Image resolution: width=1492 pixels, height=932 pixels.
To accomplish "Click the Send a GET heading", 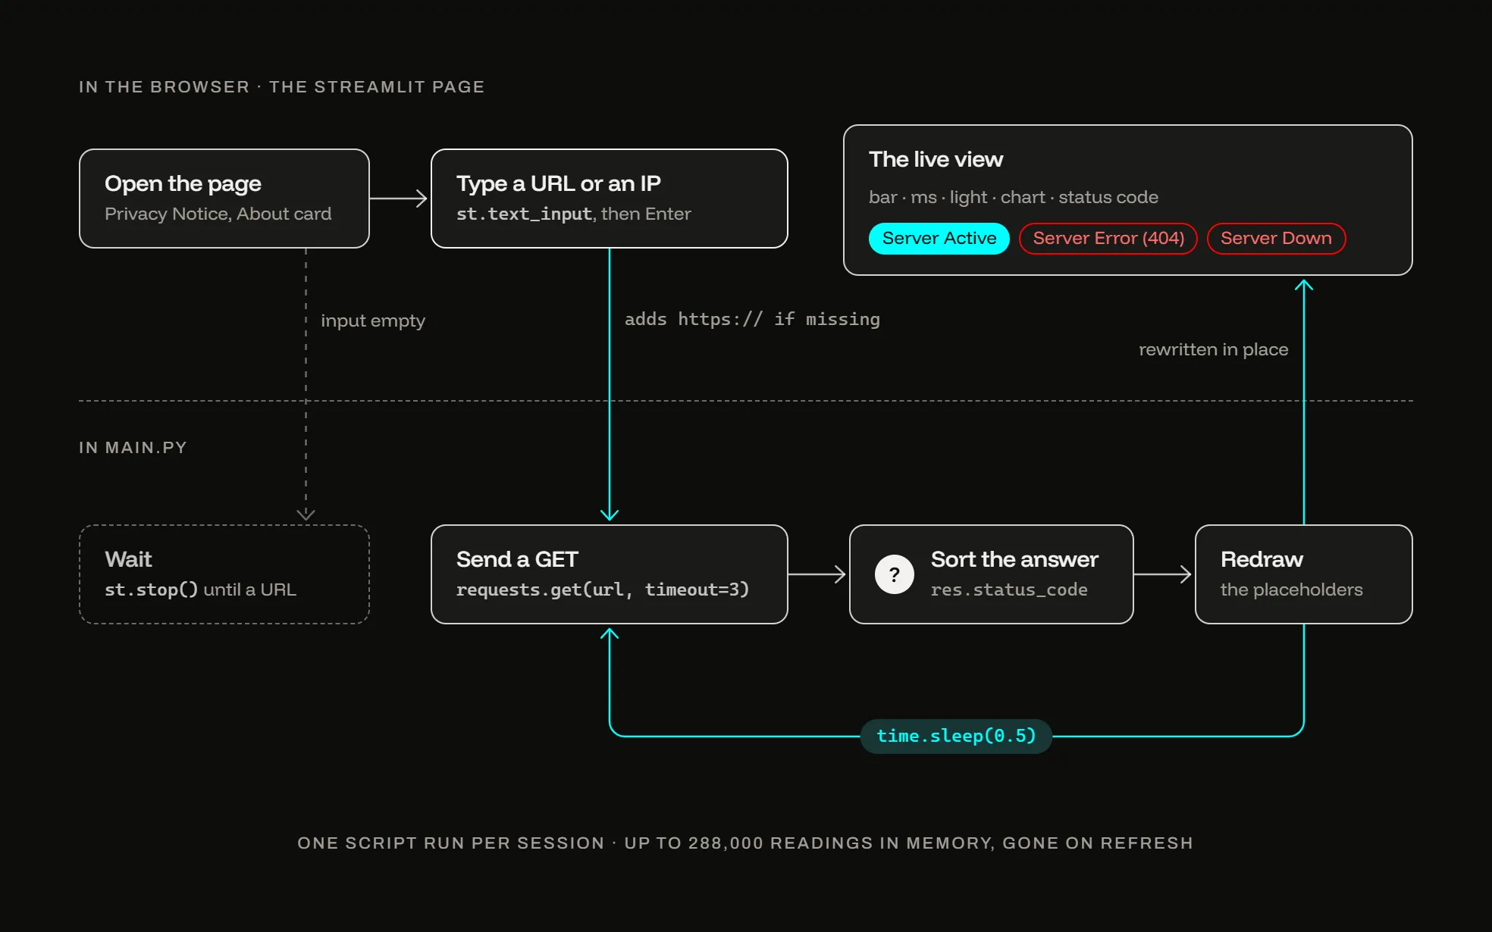I will pos(517,559).
